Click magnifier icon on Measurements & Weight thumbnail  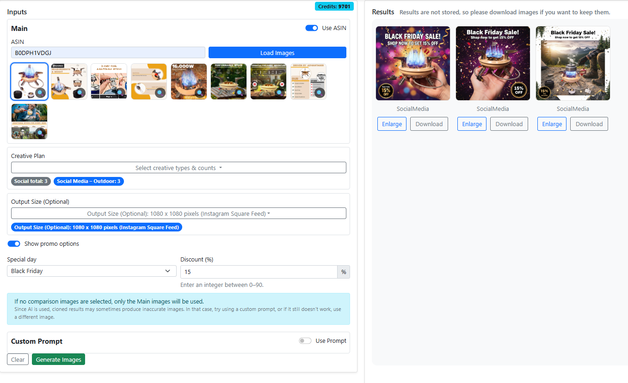point(80,92)
